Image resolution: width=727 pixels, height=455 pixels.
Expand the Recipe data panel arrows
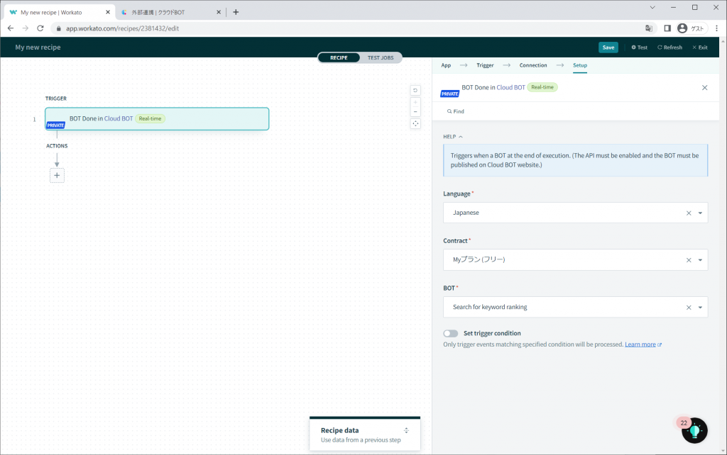coord(406,430)
